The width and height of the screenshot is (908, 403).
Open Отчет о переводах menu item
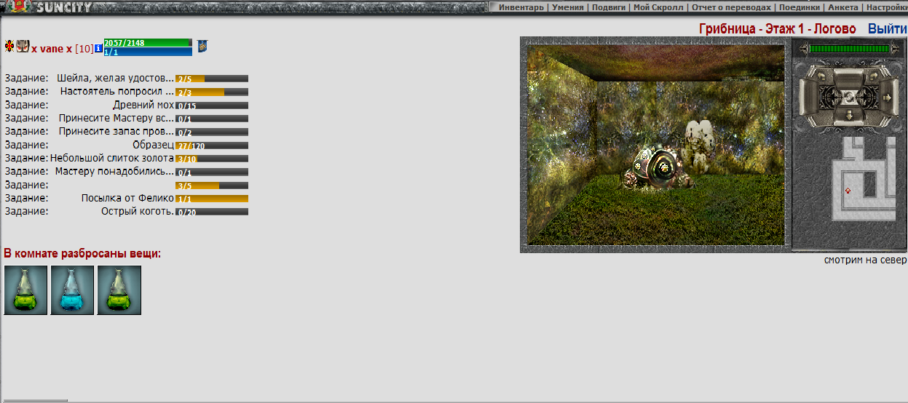(x=731, y=7)
